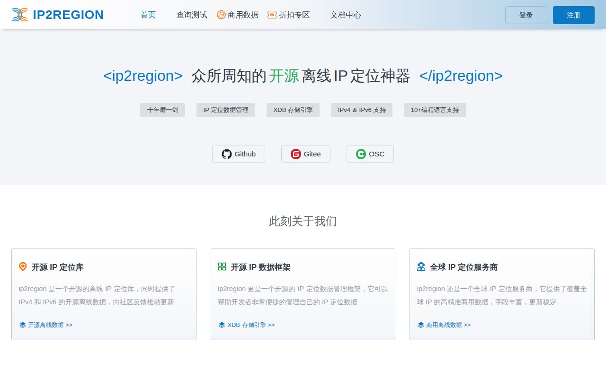
Task: Click the 开源 IP 数据框架 card title
Action: click(x=260, y=267)
